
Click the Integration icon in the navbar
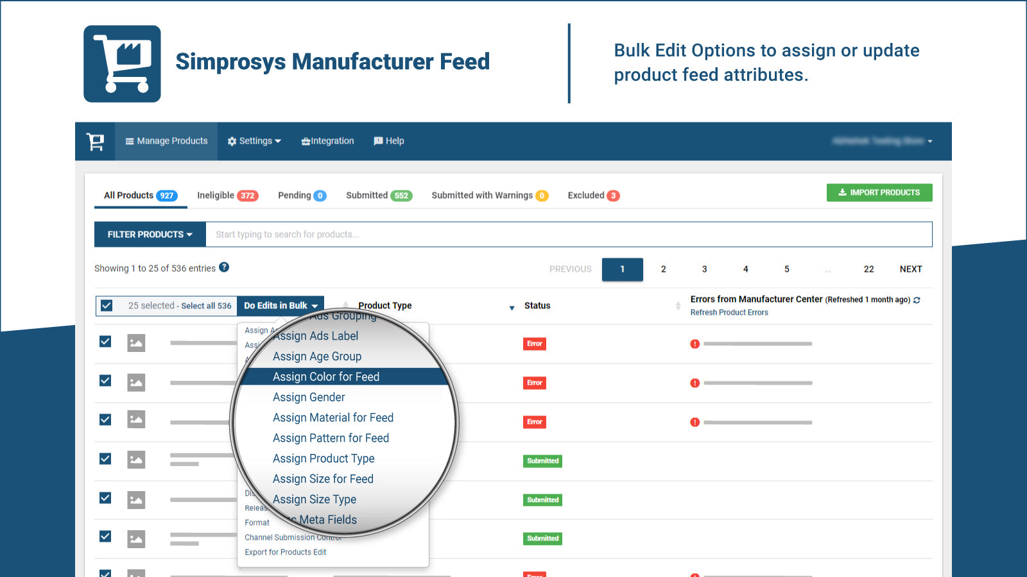click(306, 141)
